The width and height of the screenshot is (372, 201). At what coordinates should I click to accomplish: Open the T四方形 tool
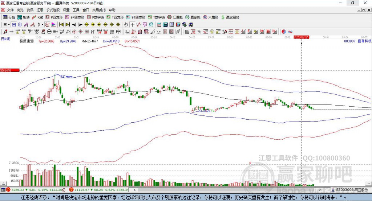pyautogui.click(x=115, y=17)
